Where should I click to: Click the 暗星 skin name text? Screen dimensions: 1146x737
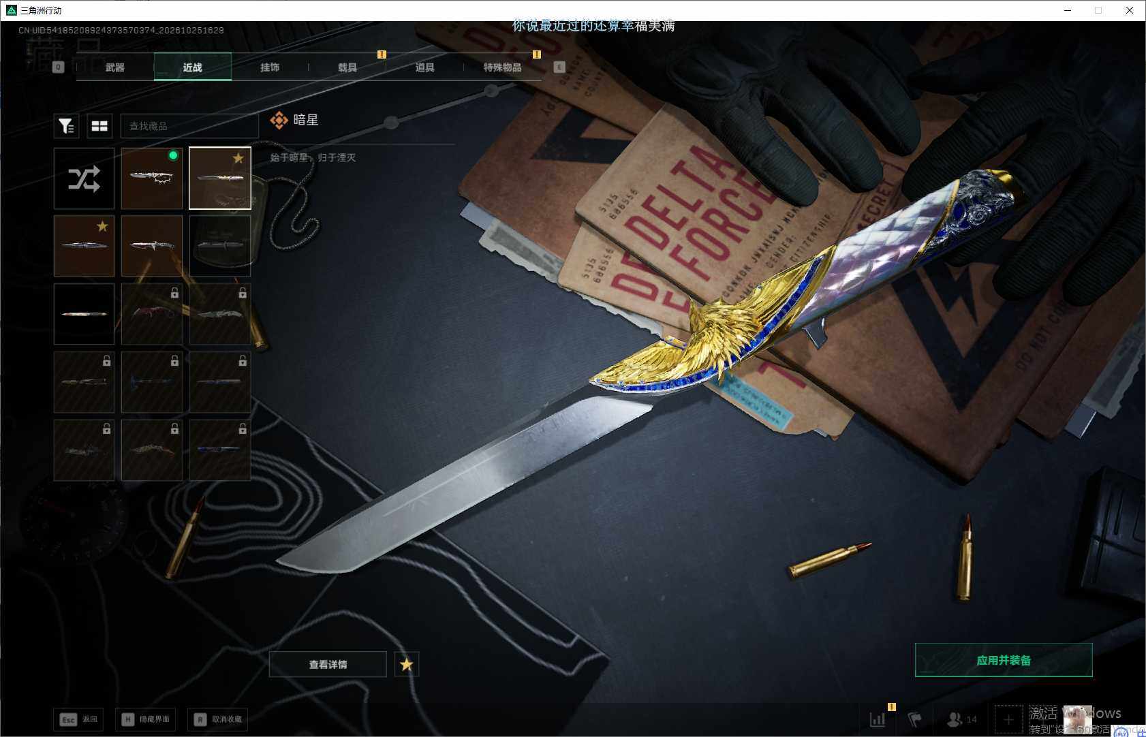coord(306,120)
